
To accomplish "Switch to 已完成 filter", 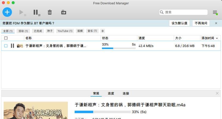I will pos(38,31).
